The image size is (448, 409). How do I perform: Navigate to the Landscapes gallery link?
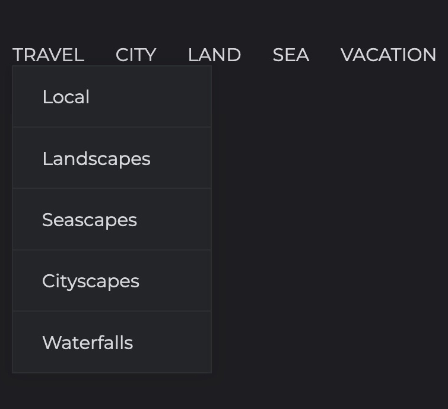[x=112, y=158]
